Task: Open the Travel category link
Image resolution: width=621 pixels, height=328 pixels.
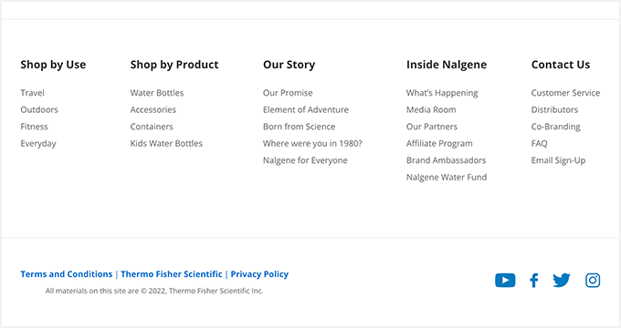Action: 33,93
